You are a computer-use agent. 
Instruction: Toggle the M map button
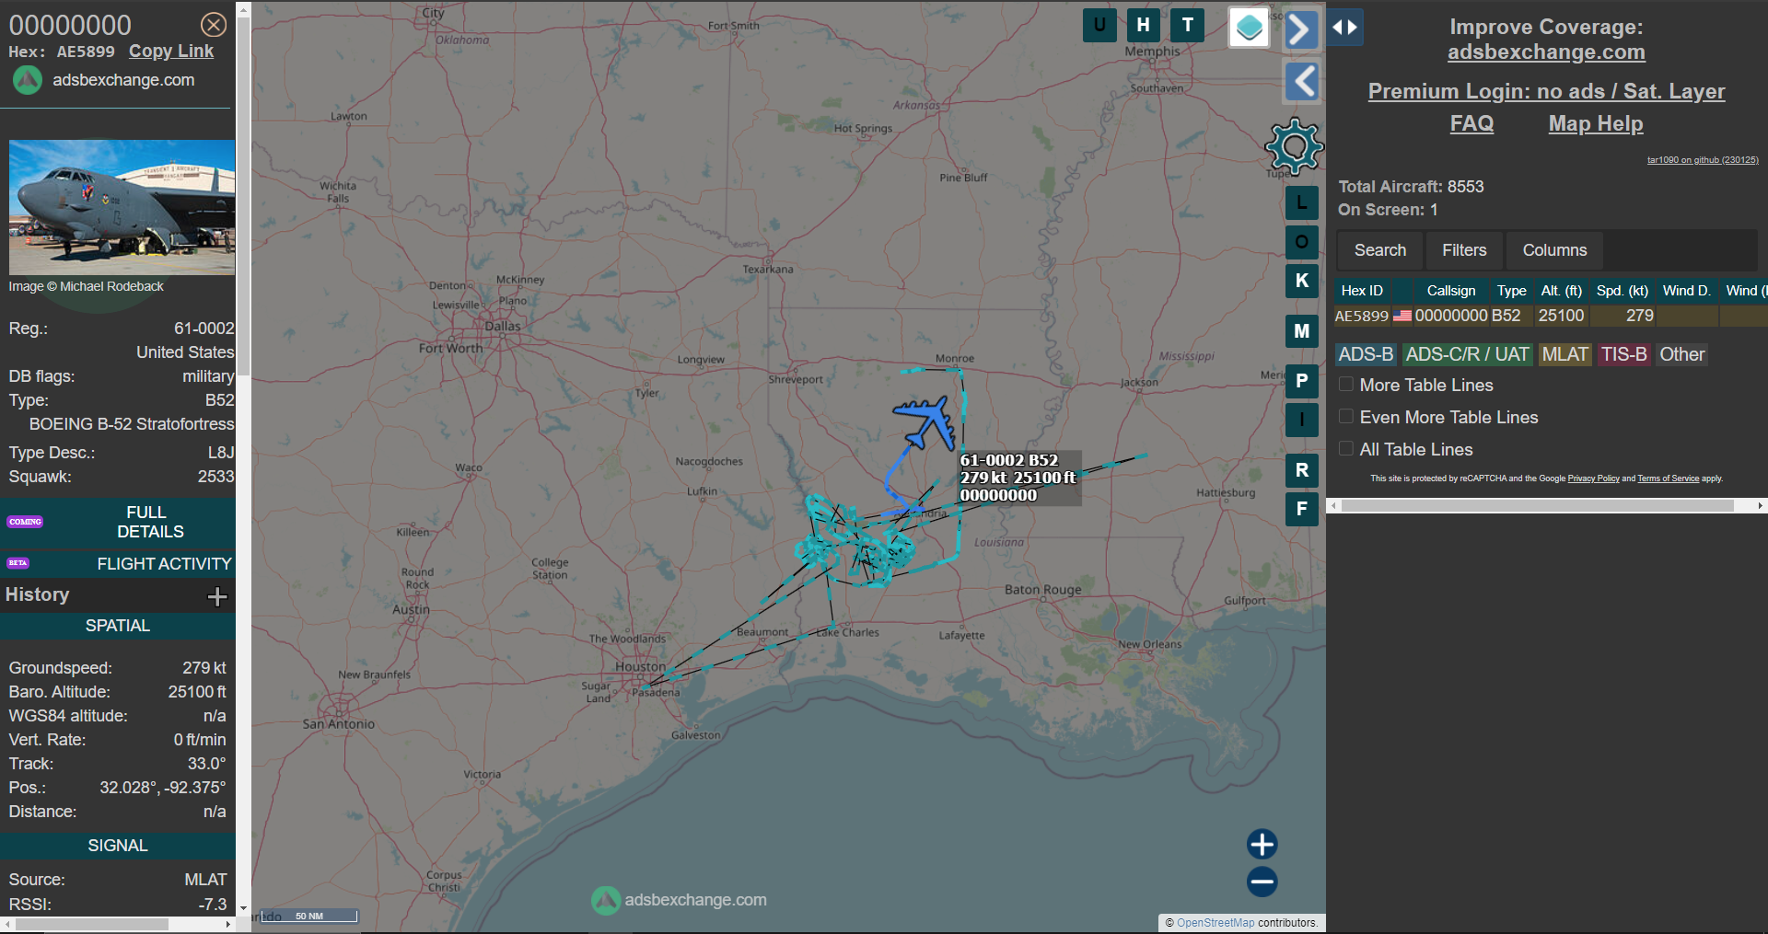pos(1302,331)
